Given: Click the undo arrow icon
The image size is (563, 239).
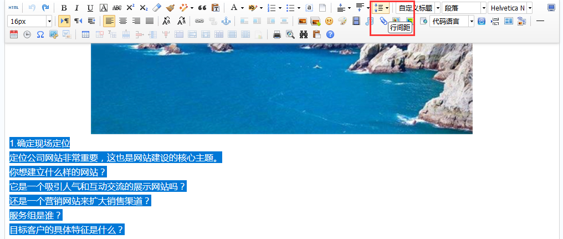Looking at the screenshot, I should pos(32,8).
